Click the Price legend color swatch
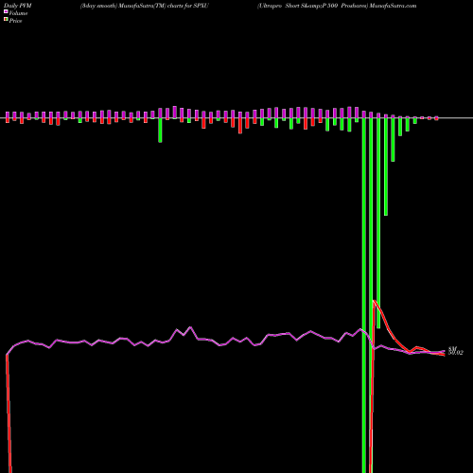The image size is (473, 473). (x=6, y=20)
